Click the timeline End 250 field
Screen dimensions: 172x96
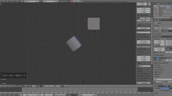click(x=39, y=95)
